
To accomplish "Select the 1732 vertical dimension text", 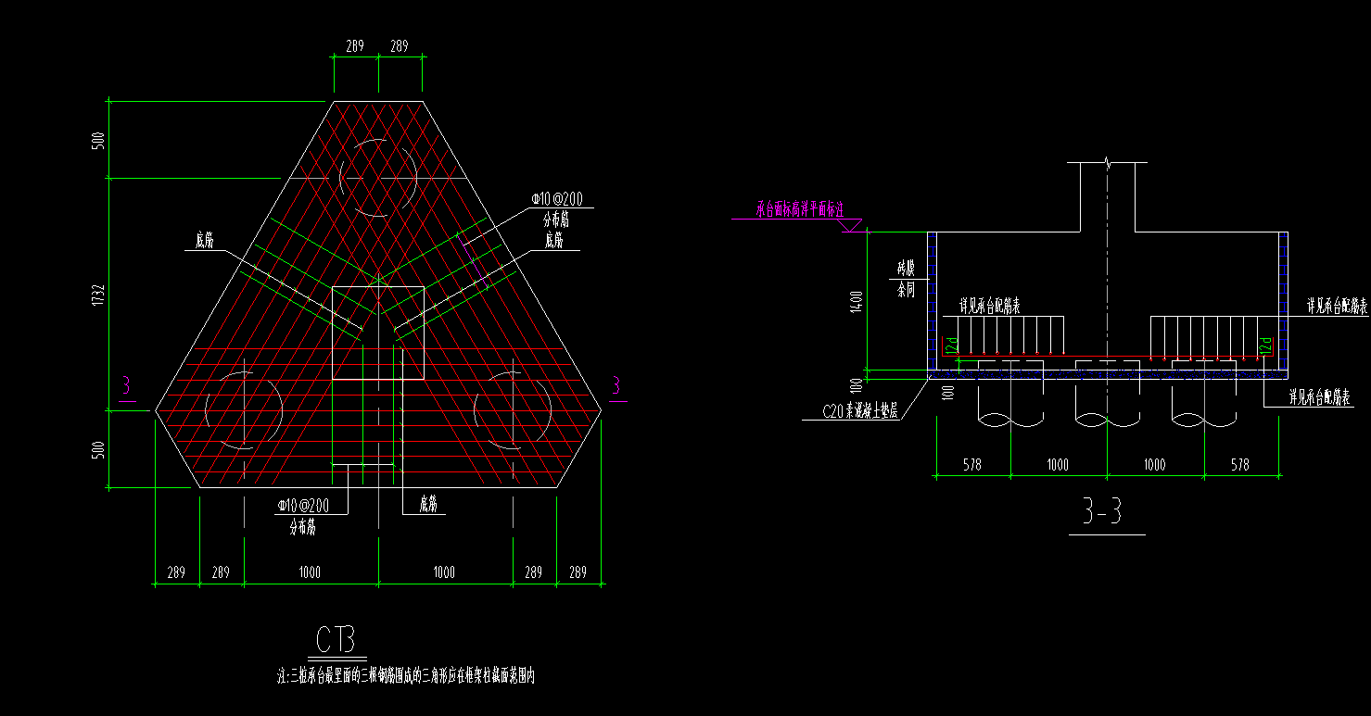I will [98, 295].
